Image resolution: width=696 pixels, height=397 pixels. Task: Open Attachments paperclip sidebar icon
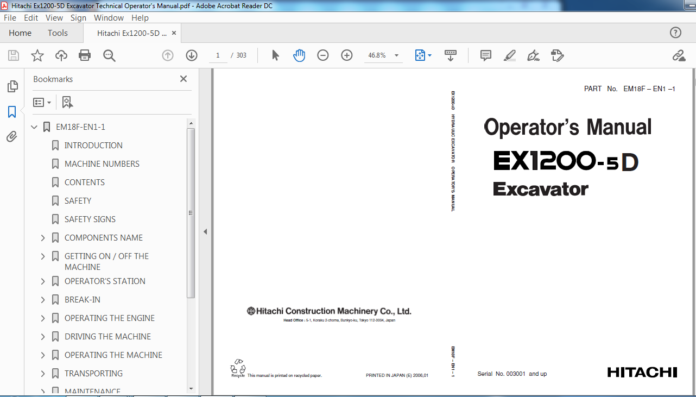(x=12, y=136)
